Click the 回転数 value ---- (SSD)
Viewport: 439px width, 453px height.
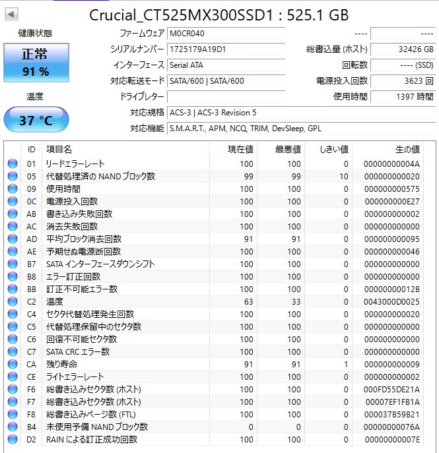[403, 65]
